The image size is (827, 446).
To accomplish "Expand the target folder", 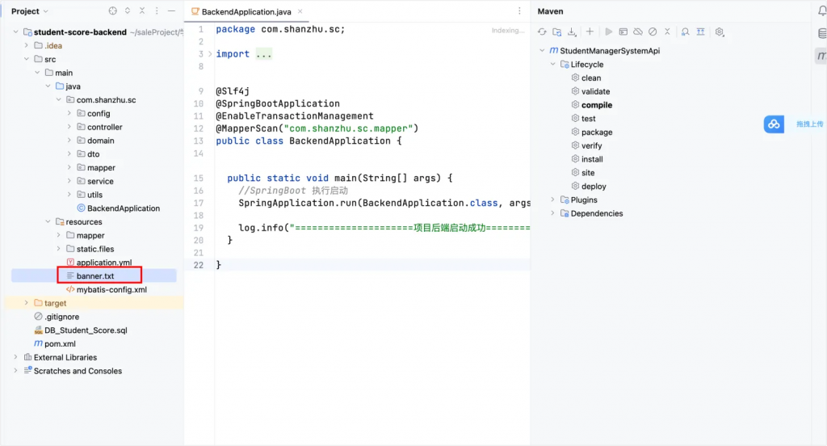I will pyautogui.click(x=26, y=303).
